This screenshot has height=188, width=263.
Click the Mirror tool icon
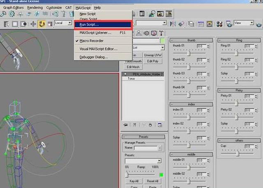pyautogui.click(x=173, y=24)
